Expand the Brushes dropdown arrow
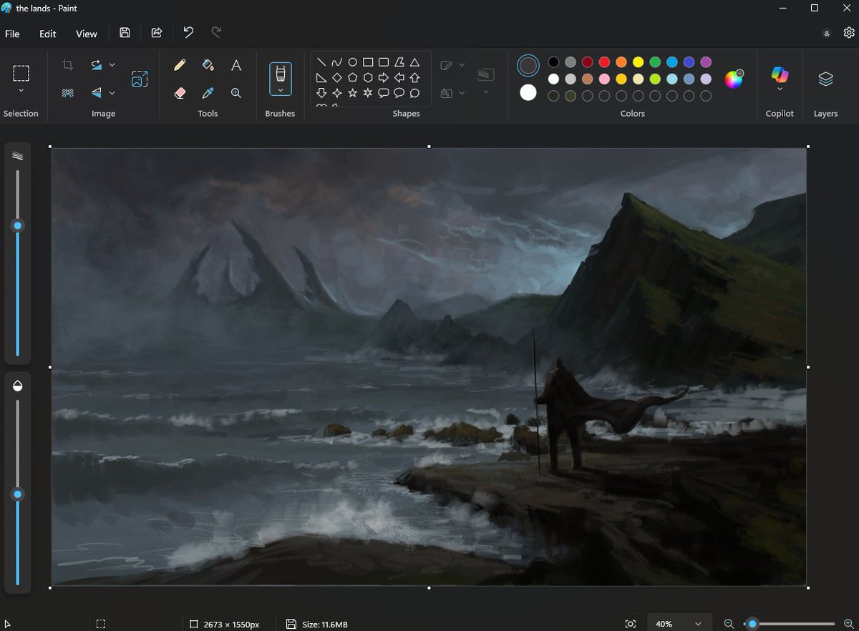The image size is (859, 631). [280, 91]
